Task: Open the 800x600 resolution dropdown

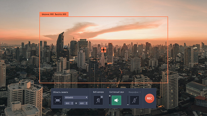Action: (76, 98)
